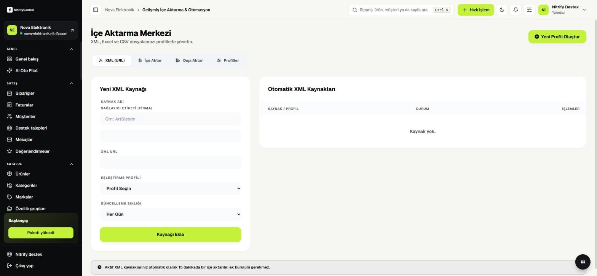Click Kaynağı Ekle button
Screen dimensions: 597x276
[171, 235]
